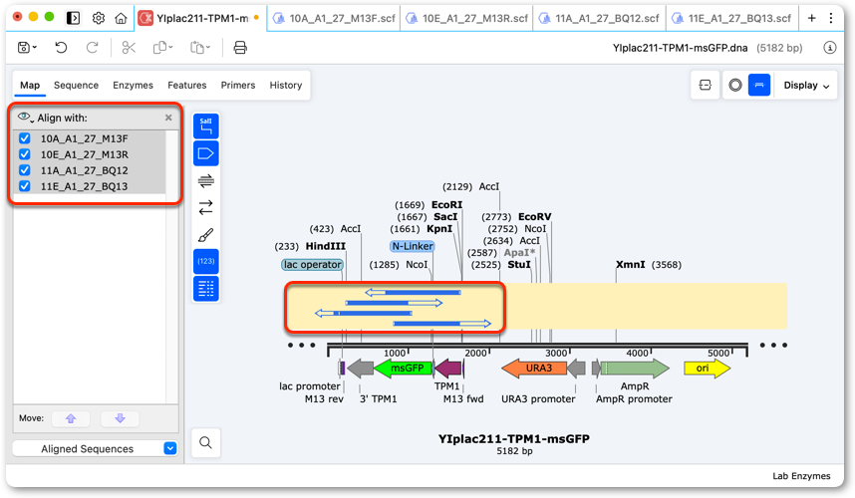Switch to linear map view

tap(759, 85)
